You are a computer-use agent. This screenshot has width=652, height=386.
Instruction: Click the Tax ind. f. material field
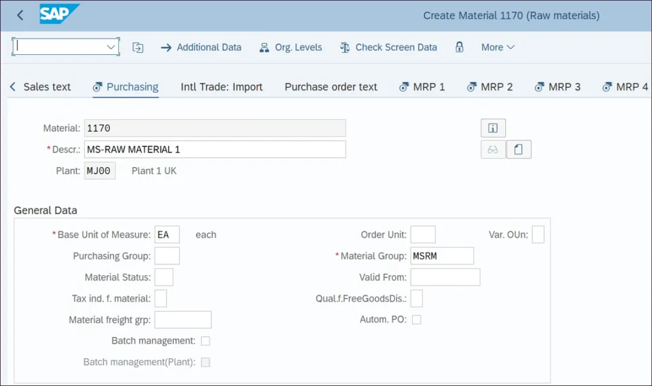pyautogui.click(x=161, y=299)
